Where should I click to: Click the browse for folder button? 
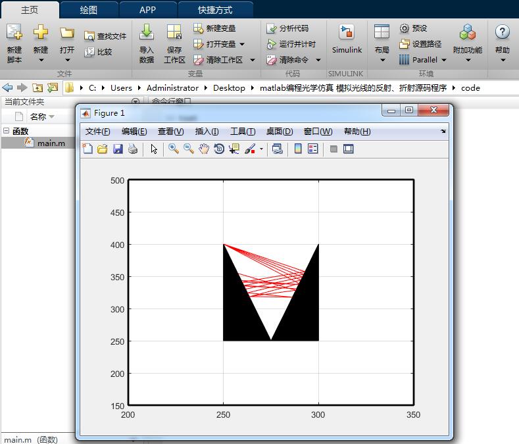coord(53,87)
